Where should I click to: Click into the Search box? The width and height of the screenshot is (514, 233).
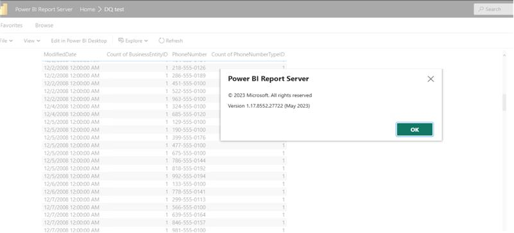pyautogui.click(x=493, y=9)
